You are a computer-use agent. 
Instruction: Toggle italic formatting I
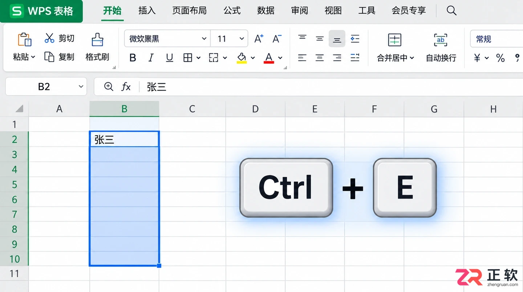coord(151,58)
